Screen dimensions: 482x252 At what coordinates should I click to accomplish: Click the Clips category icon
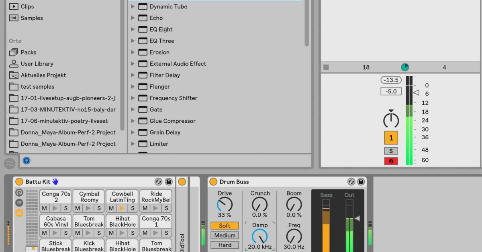(x=14, y=6)
